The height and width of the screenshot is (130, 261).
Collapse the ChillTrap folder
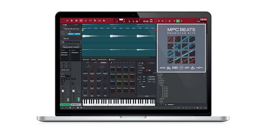[x=159, y=84]
